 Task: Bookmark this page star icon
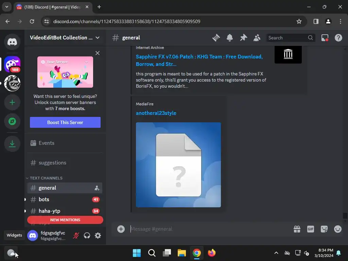(299, 21)
